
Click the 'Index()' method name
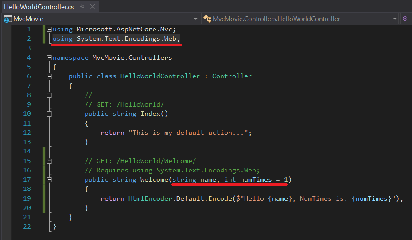(154, 114)
